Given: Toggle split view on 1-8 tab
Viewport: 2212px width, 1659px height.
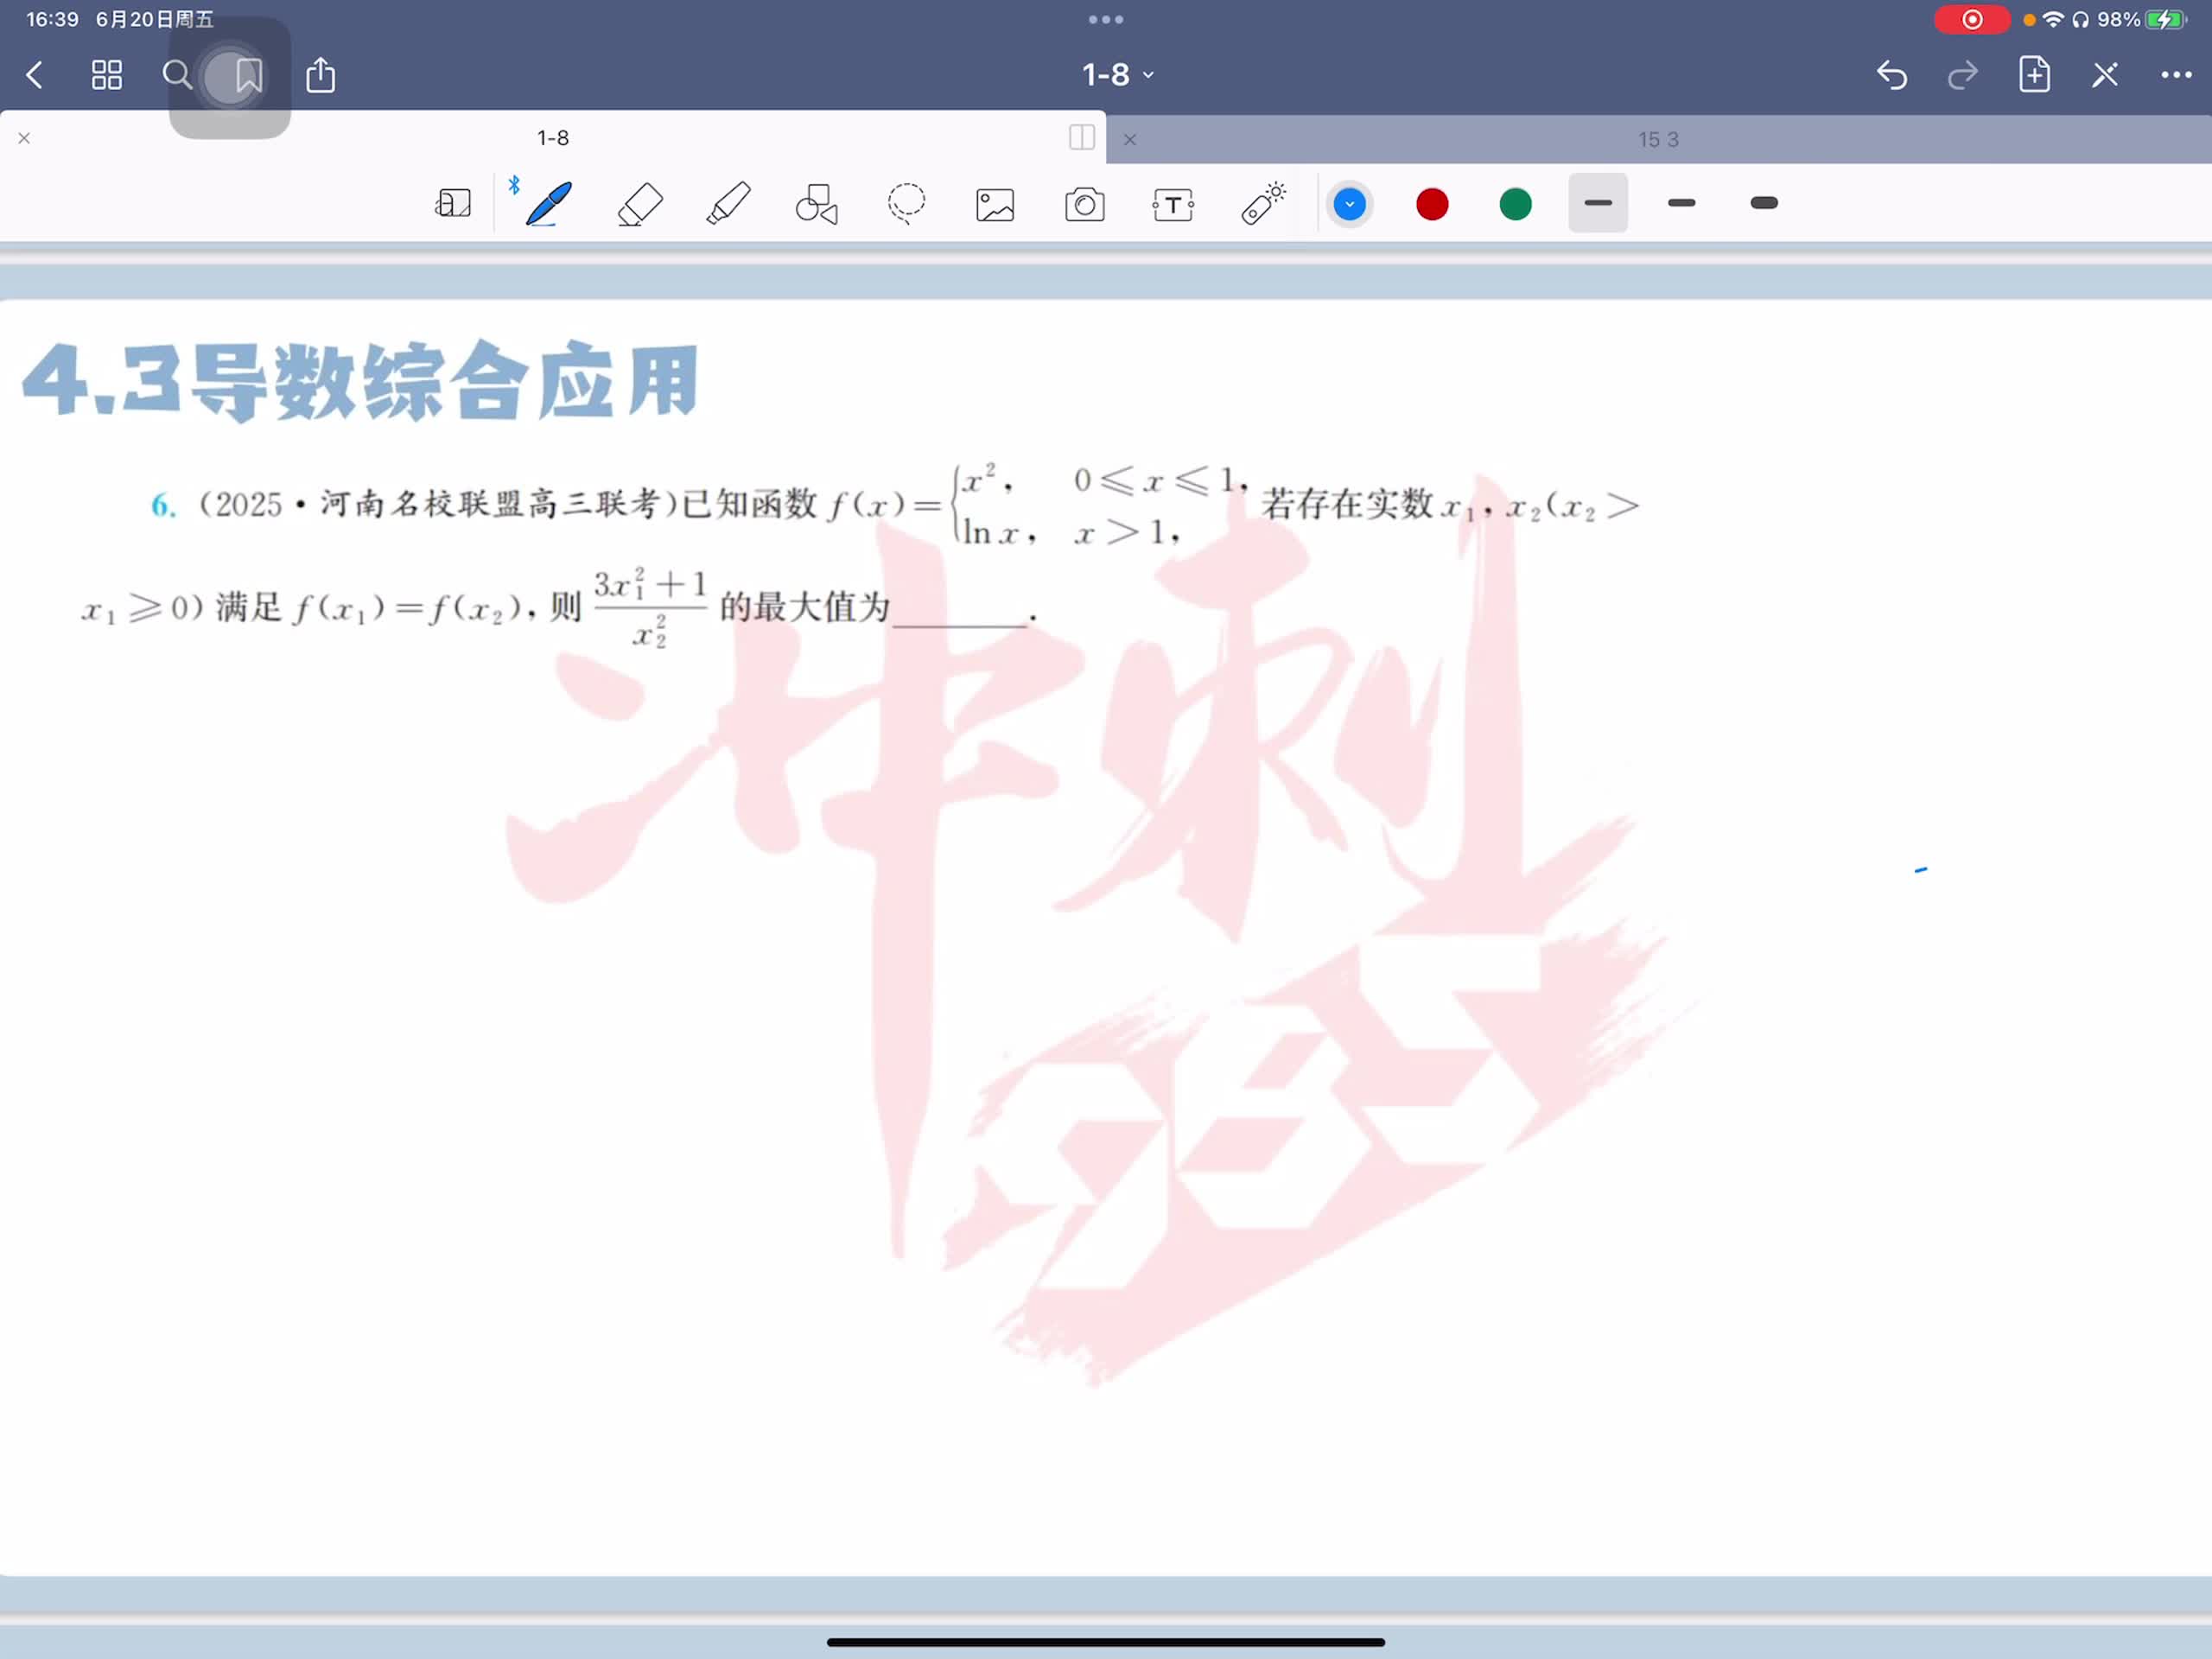Looking at the screenshot, I should coord(1081,137).
